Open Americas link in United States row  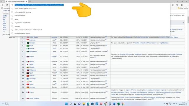click(54, 37)
